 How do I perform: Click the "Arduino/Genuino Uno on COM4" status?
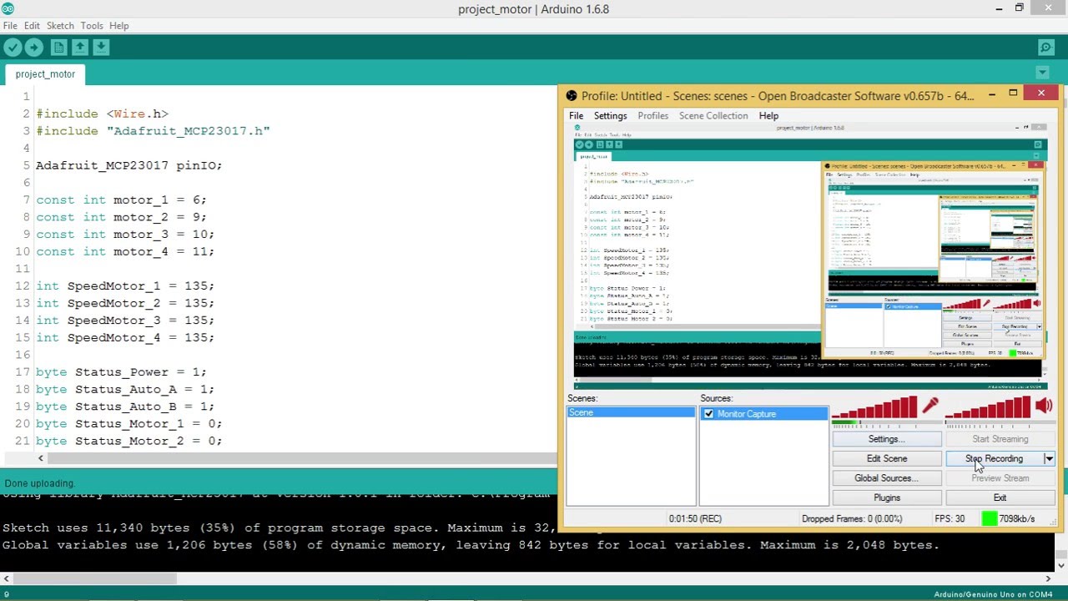click(x=994, y=594)
